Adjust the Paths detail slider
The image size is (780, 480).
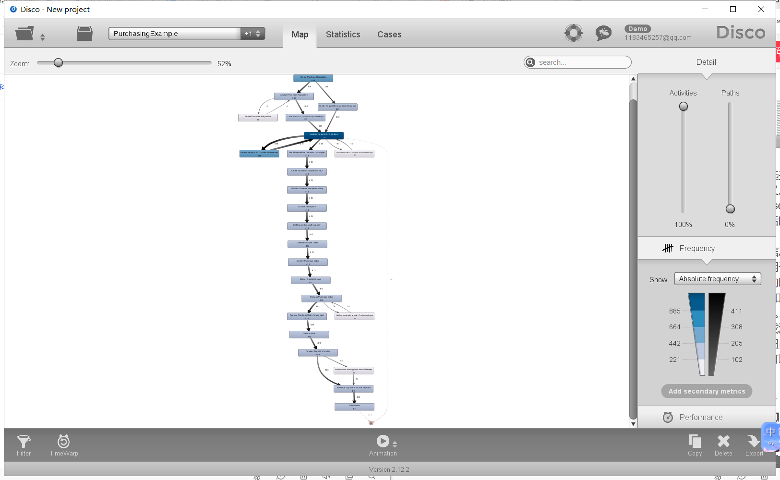point(730,209)
